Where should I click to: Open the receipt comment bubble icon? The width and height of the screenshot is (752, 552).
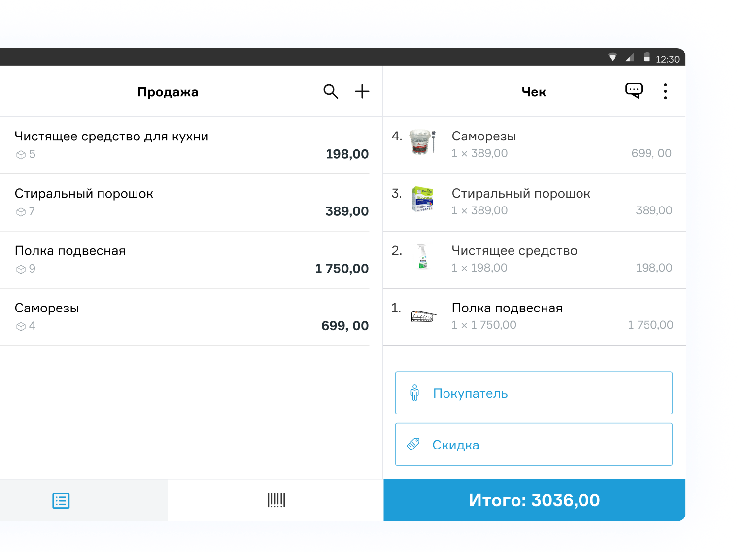[x=634, y=91]
